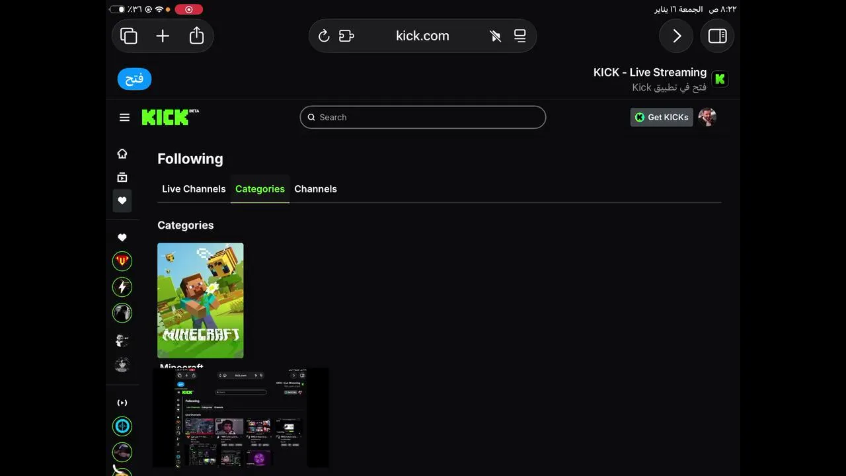Click the green KICK logo

coord(170,117)
